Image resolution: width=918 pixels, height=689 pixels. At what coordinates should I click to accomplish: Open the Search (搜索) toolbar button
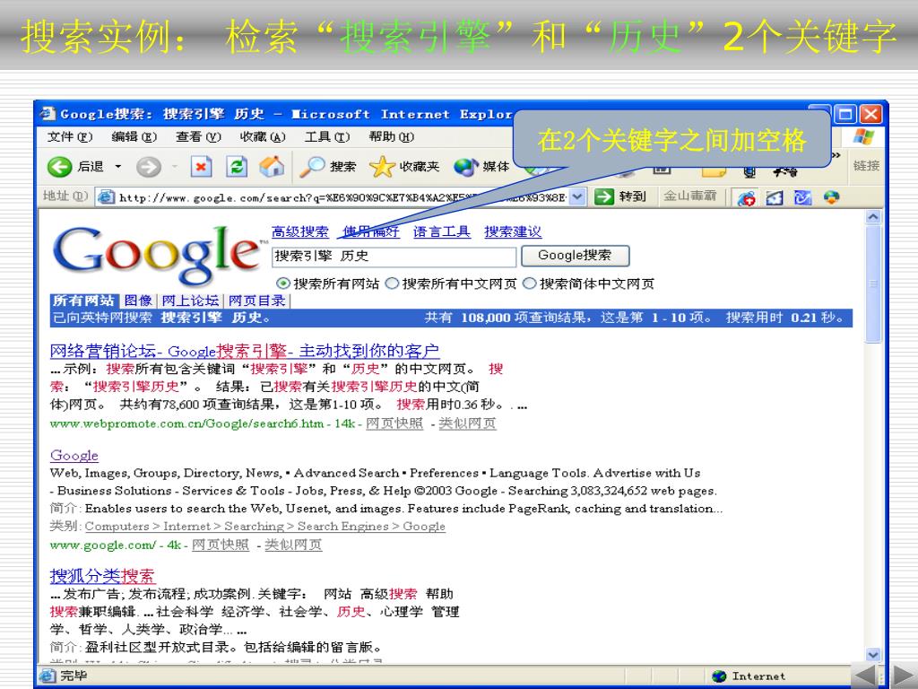coord(327,167)
